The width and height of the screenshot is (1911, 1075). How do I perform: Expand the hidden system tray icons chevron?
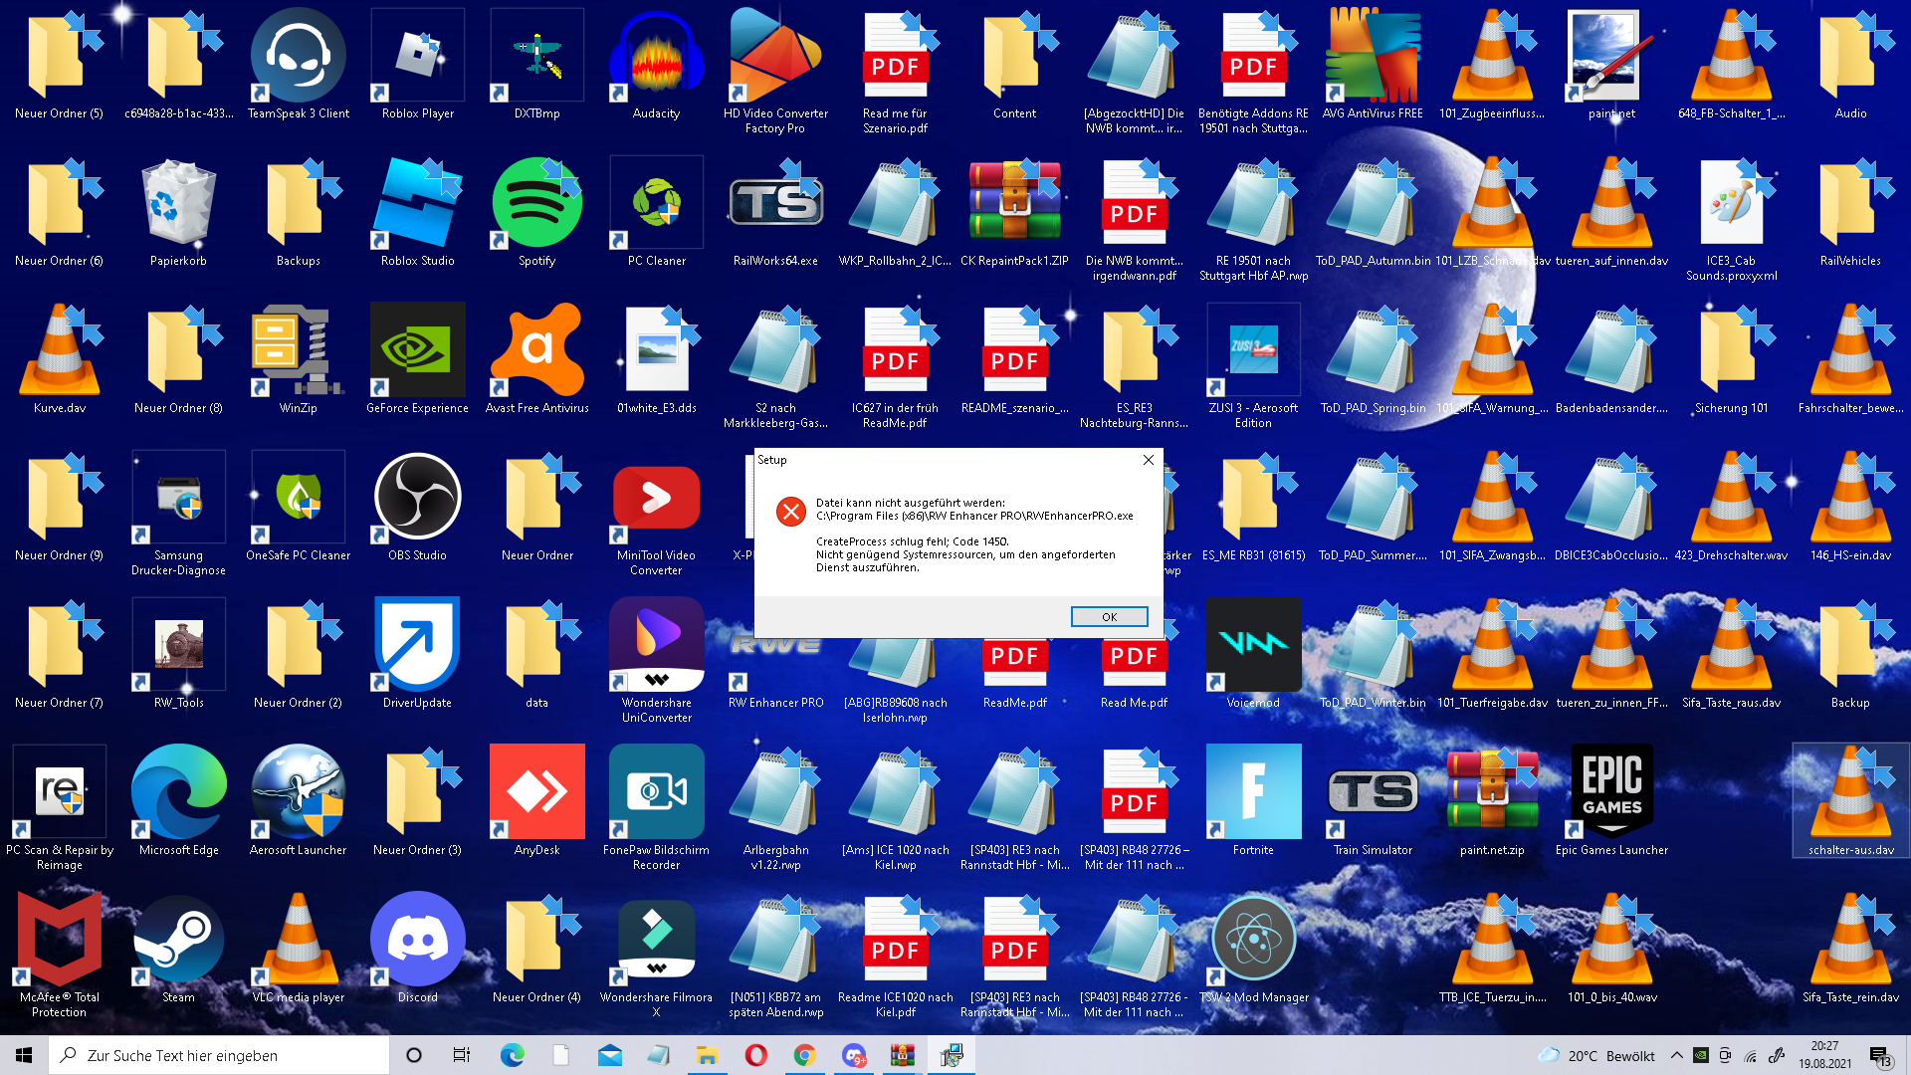point(1676,1055)
